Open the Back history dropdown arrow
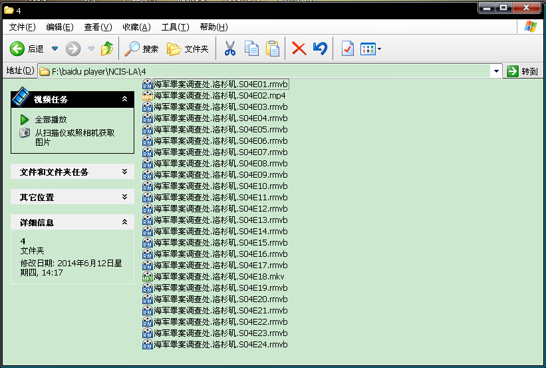Viewport: 546px width, 368px height. pos(55,49)
